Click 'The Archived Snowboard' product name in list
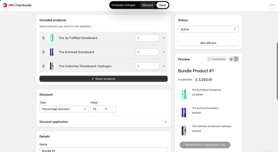This screenshot has width=278, height=152. pyautogui.click(x=76, y=52)
